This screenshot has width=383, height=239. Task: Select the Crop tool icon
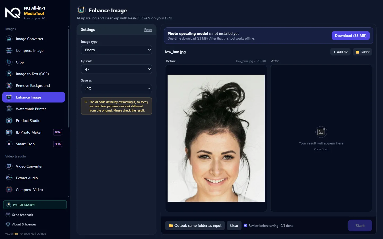(x=9, y=62)
